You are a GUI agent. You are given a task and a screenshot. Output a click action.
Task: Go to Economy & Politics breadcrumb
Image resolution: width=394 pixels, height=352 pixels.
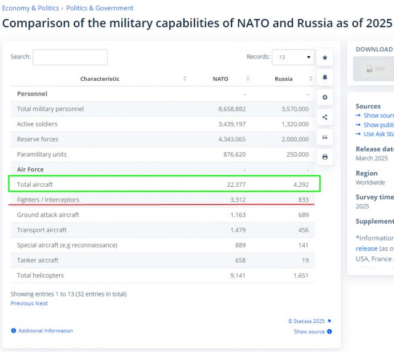pyautogui.click(x=30, y=9)
